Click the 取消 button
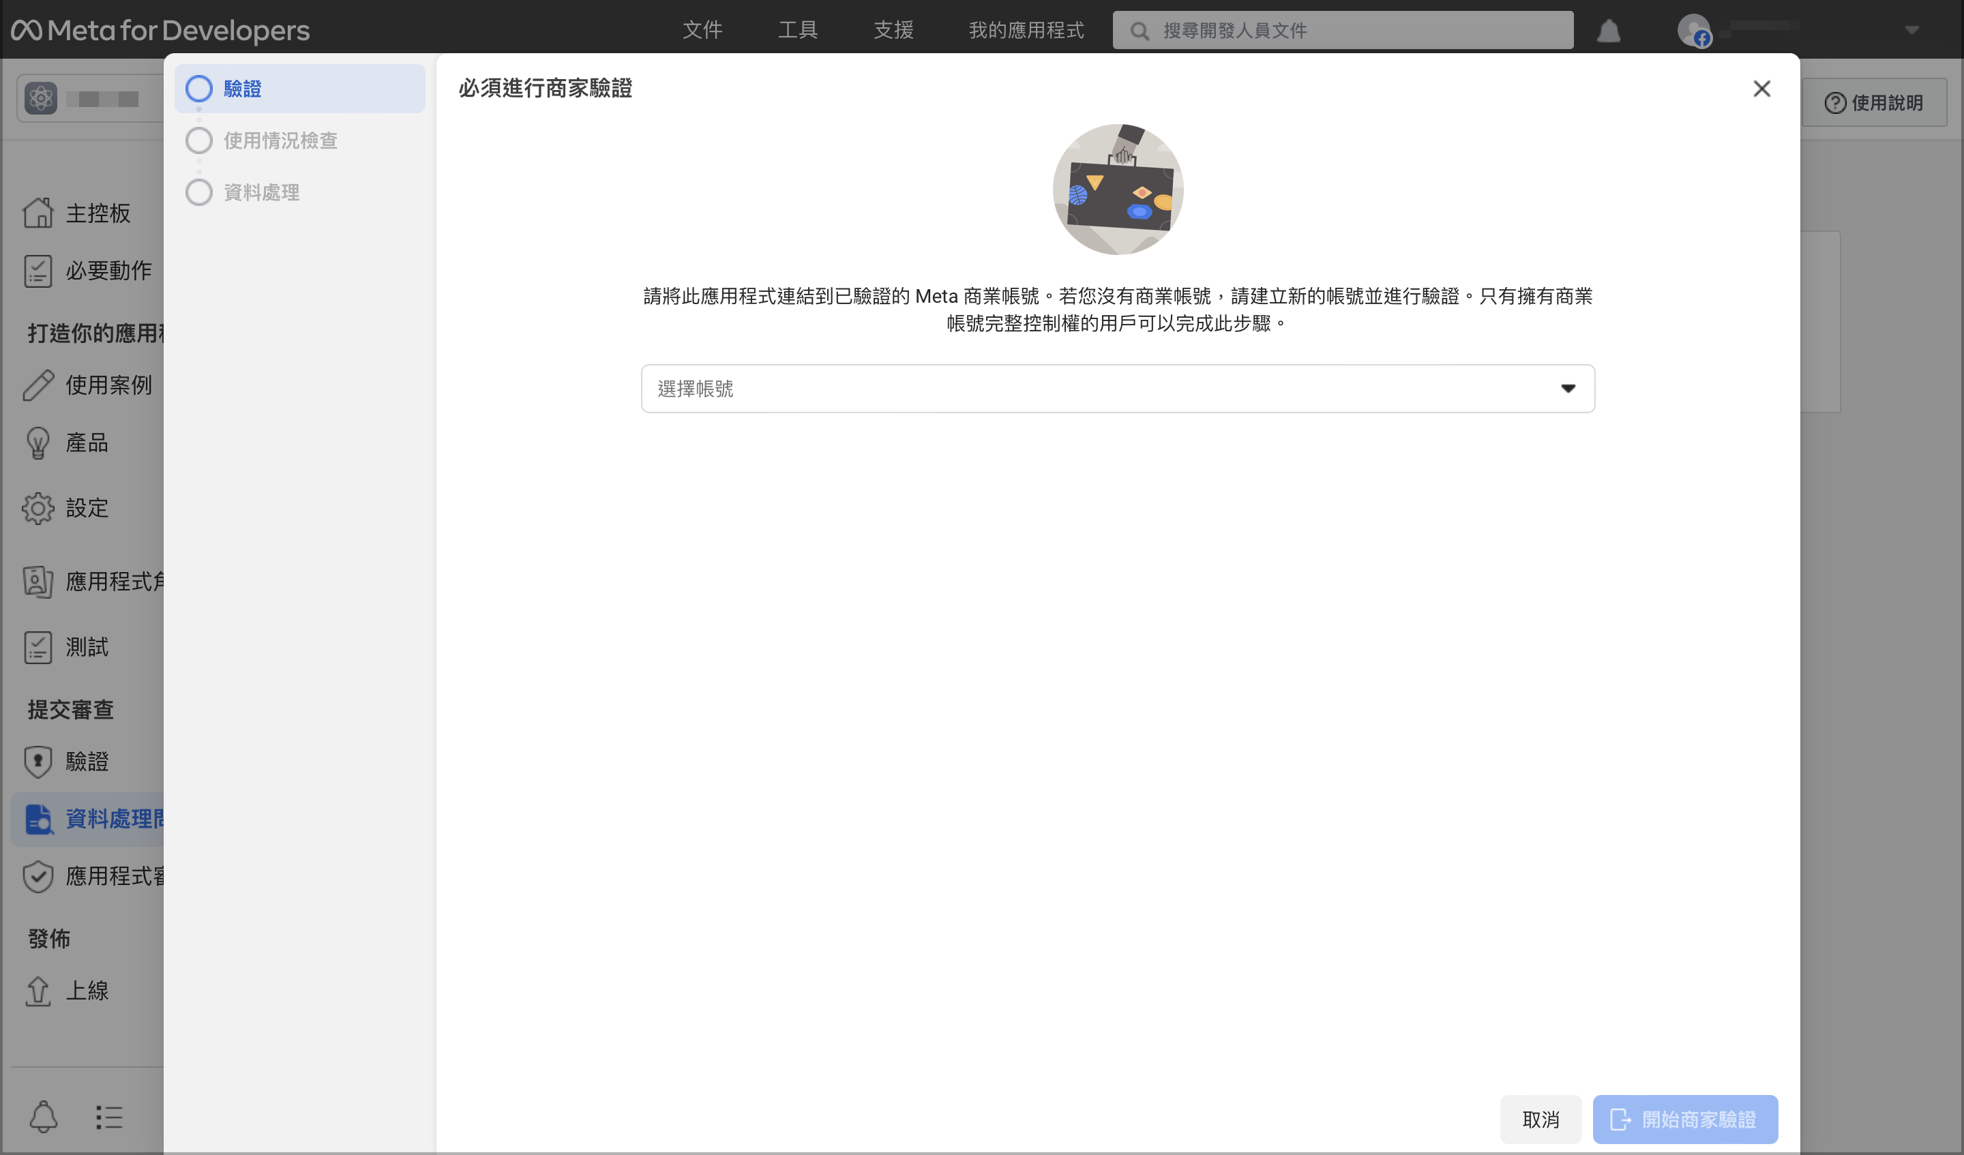The image size is (1964, 1155). 1540,1119
